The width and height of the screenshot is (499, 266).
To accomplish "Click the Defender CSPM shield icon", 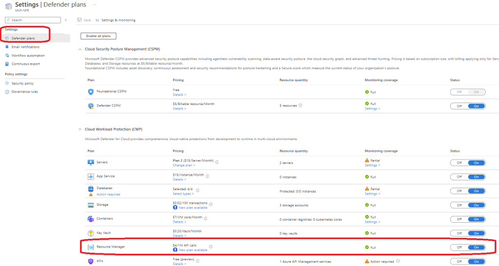I will pos(91,106).
